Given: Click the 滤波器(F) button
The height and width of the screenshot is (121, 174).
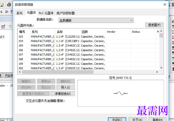Looking at the screenshot, I should point(154,25).
